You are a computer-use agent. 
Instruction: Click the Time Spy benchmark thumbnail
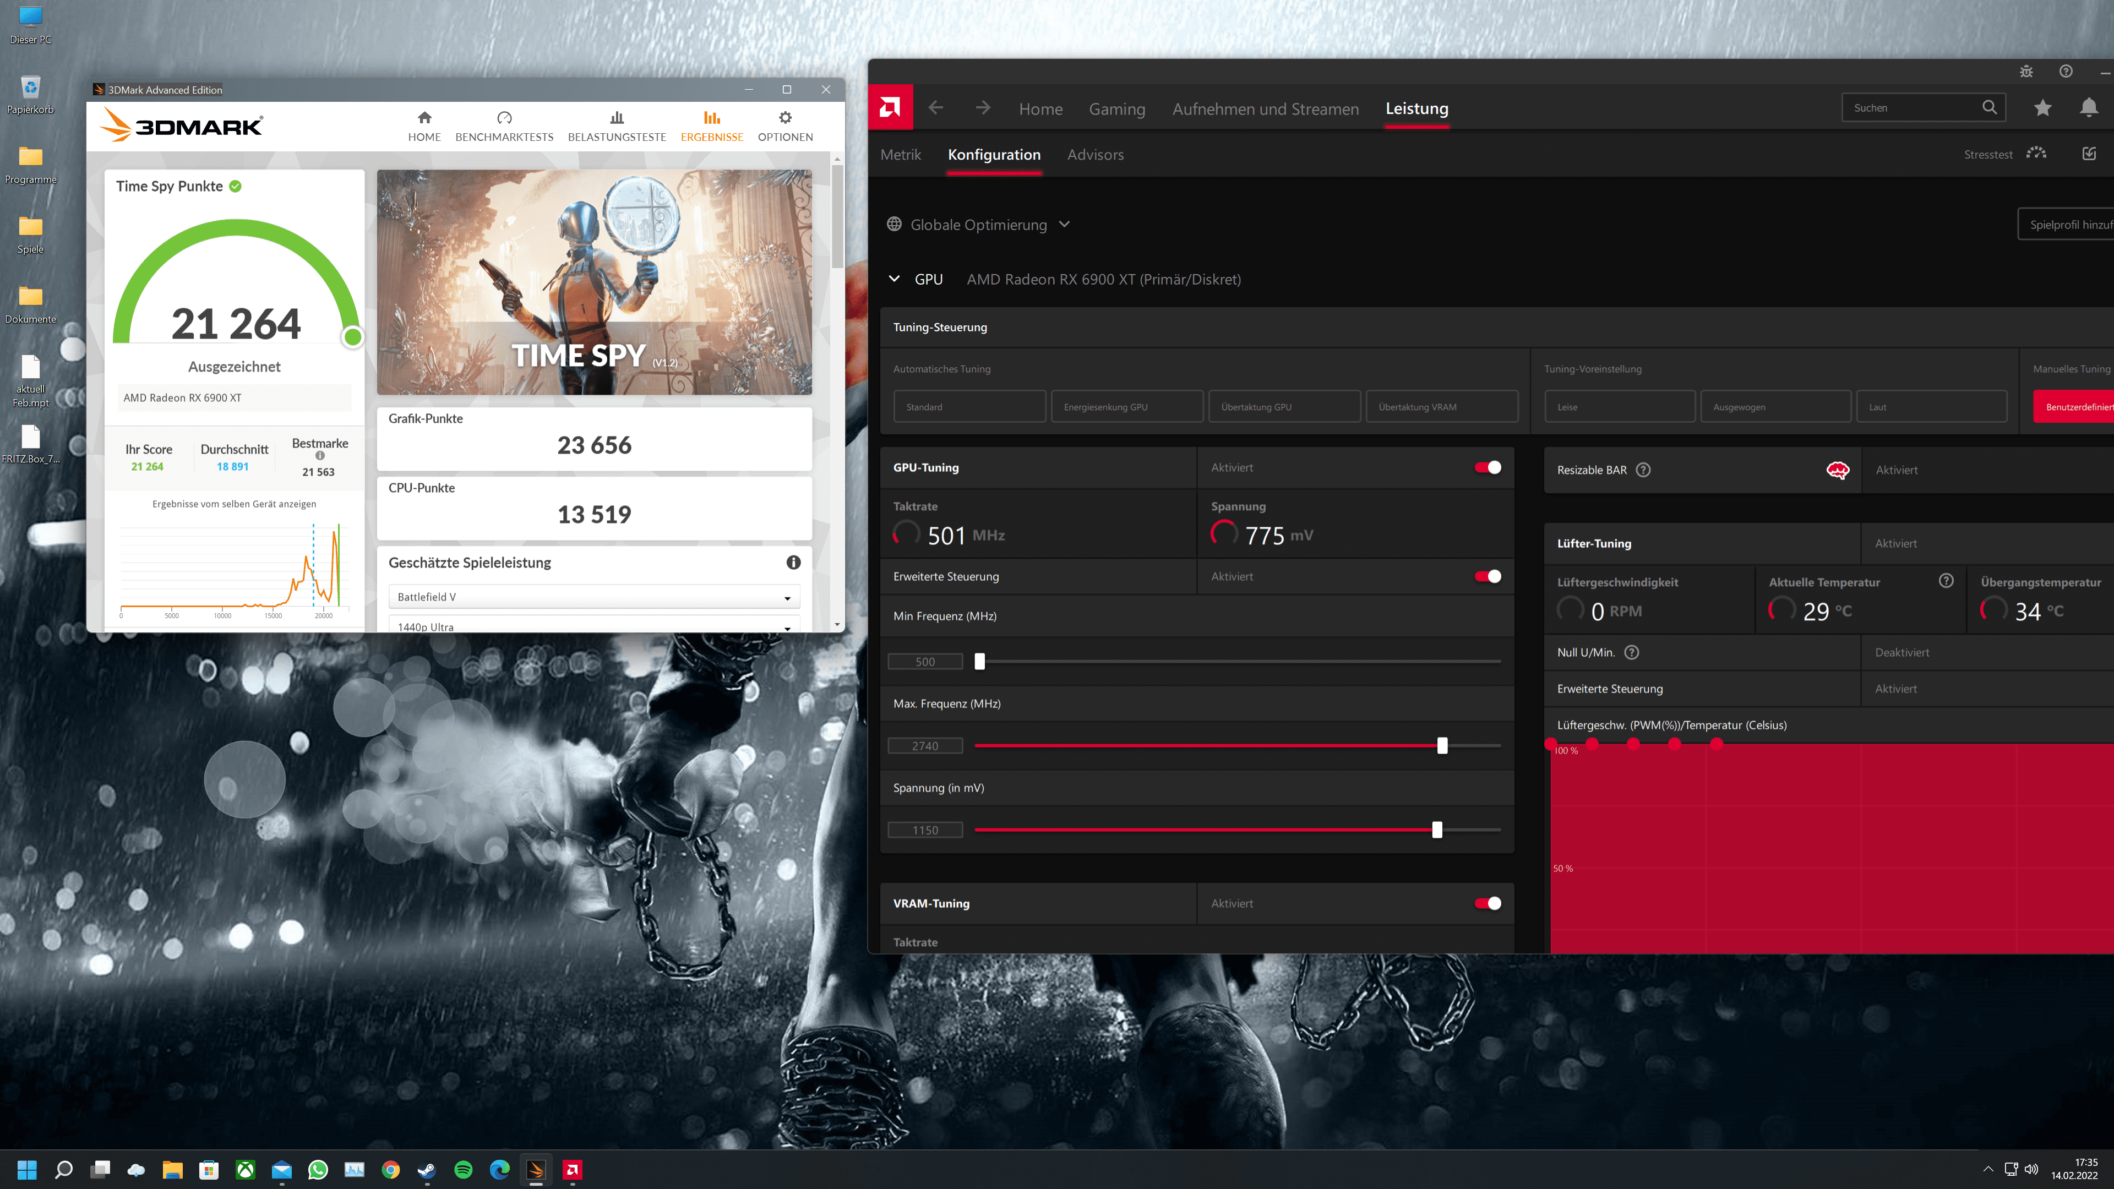coord(593,282)
